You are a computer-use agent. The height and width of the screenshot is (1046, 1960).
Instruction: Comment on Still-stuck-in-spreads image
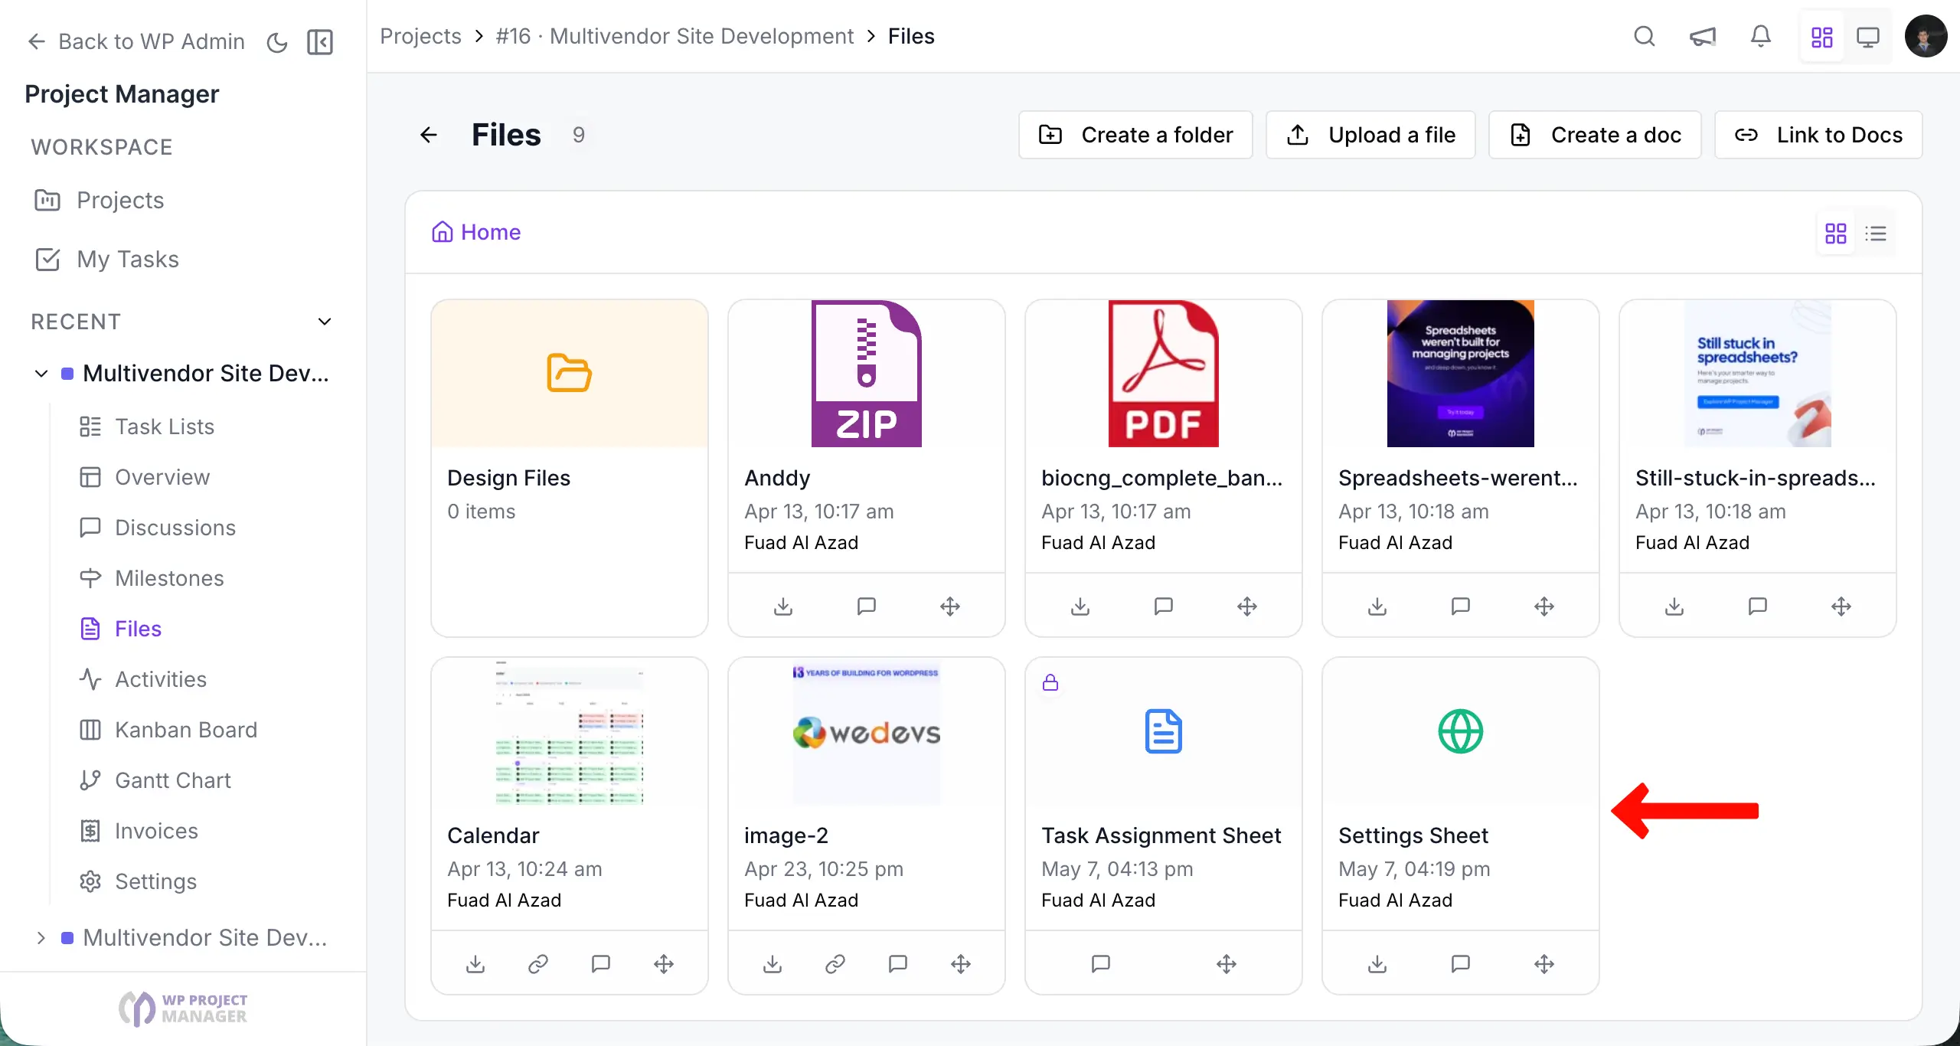[1758, 606]
